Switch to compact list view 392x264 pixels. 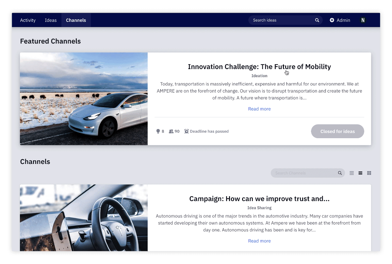pyautogui.click(x=351, y=173)
